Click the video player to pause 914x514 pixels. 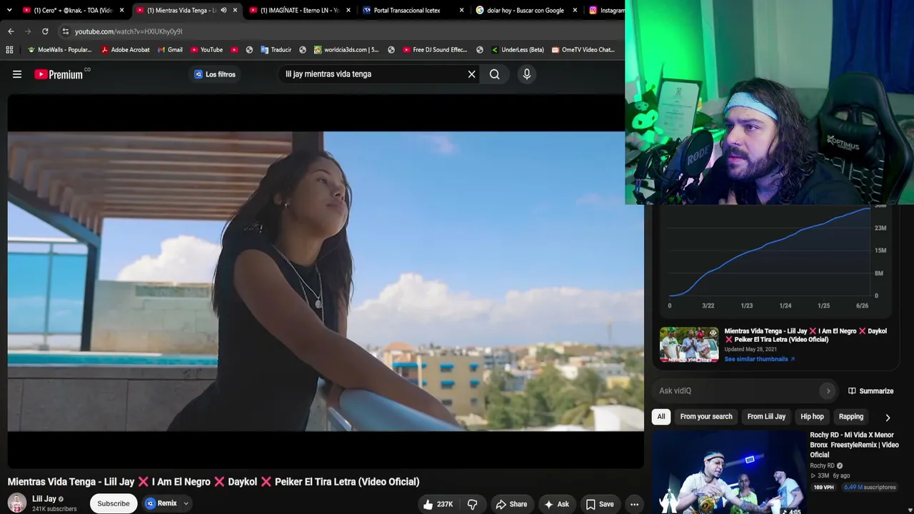coord(326,281)
